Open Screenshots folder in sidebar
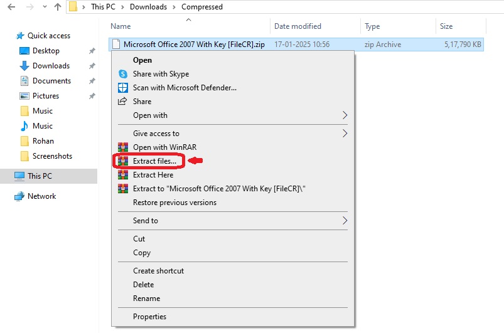The width and height of the screenshot is (504, 333). pyautogui.click(x=52, y=156)
